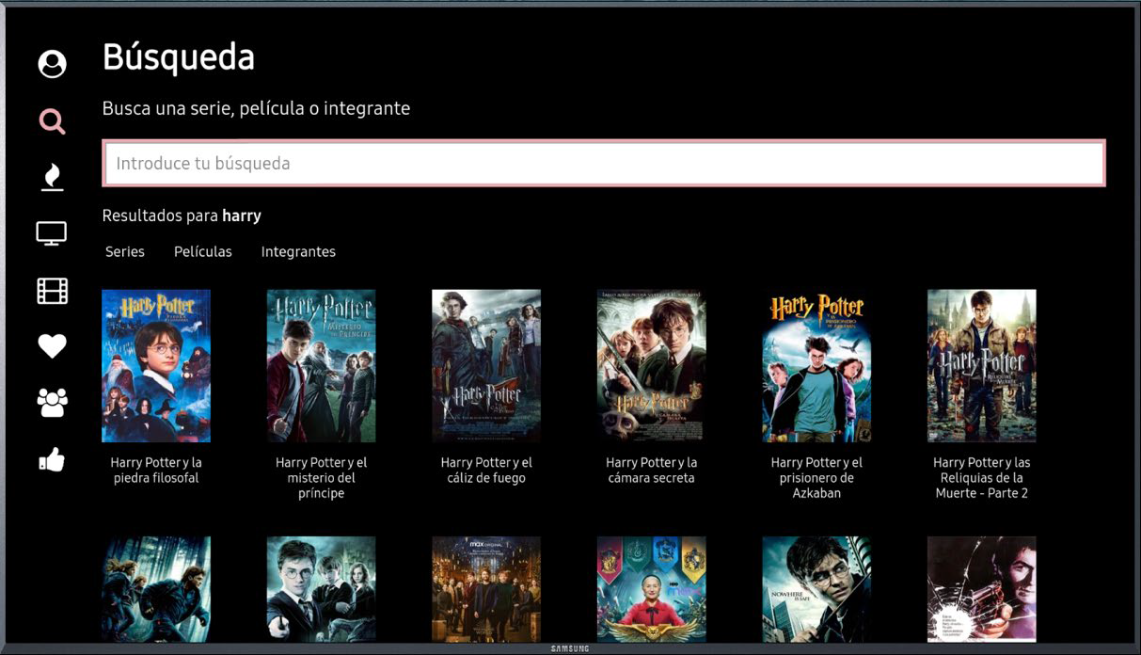Open the people group icon
1141x655 pixels.
pos(52,403)
